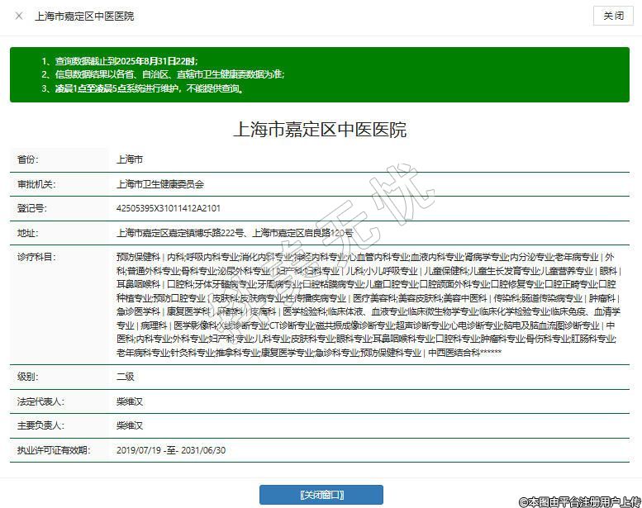This screenshot has height=508, width=642.
Task: Click the 诊疗科目 row label
Action: pos(36,258)
